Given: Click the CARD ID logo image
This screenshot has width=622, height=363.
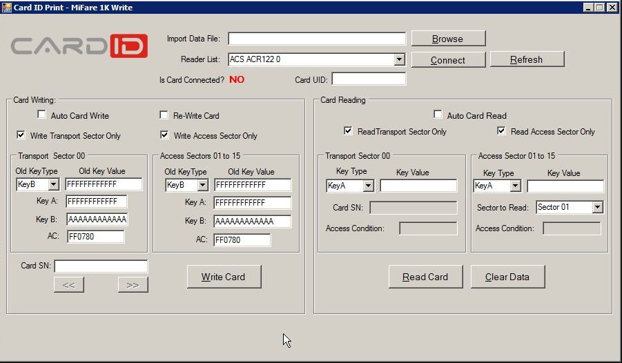Looking at the screenshot, I should pyautogui.click(x=79, y=46).
